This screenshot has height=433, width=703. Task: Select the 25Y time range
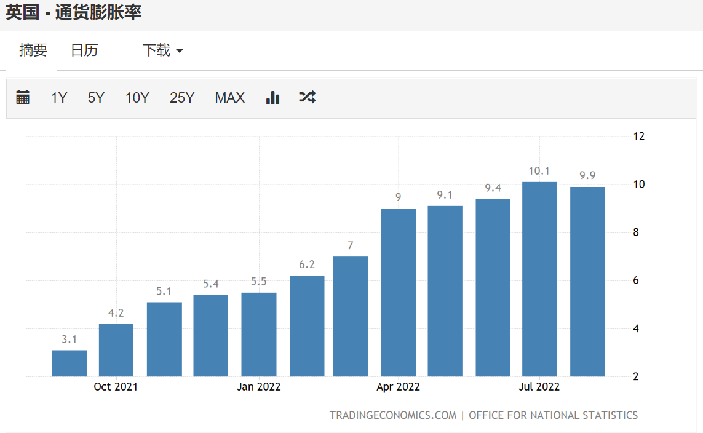[x=181, y=97]
